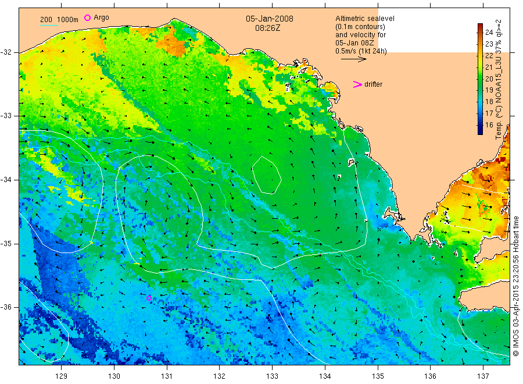The height and width of the screenshot is (384, 523).
Task: Click the '0.5m/s (1kt 24h)' text
Action: [x=361, y=51]
